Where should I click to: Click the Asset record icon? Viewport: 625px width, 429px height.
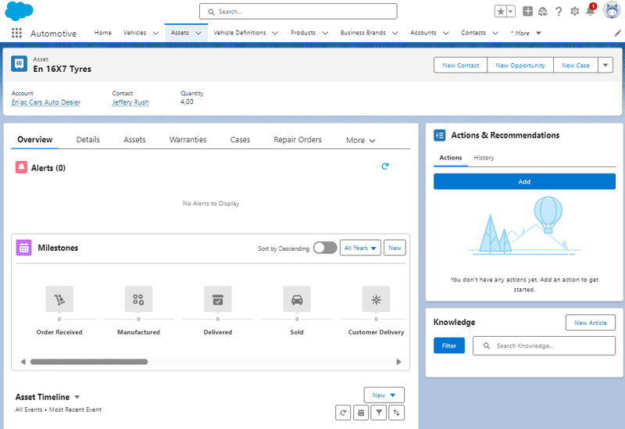(19, 64)
